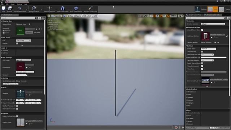Open the Reimport Mesh dropdown arrow
This screenshot has height=130, width=231.
tap(41, 9)
